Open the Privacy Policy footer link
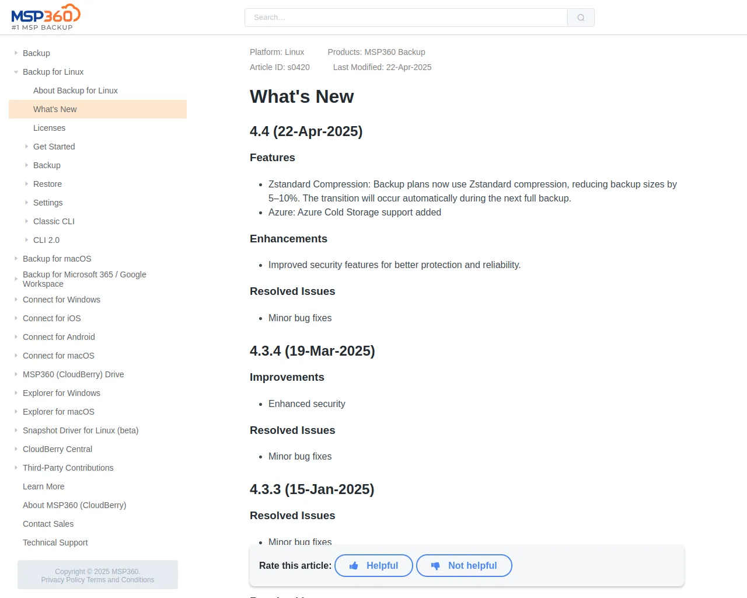 (x=62, y=580)
